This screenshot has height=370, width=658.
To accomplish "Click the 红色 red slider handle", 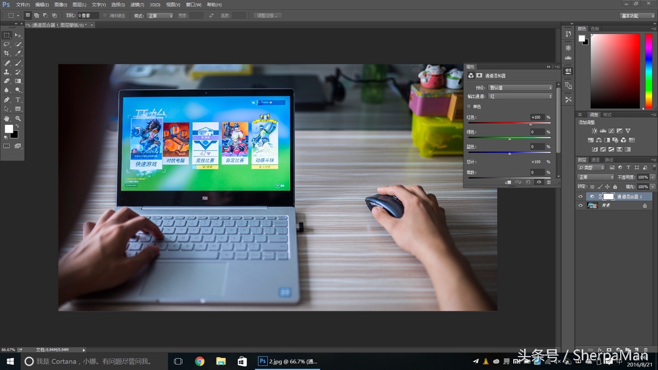I will click(530, 124).
